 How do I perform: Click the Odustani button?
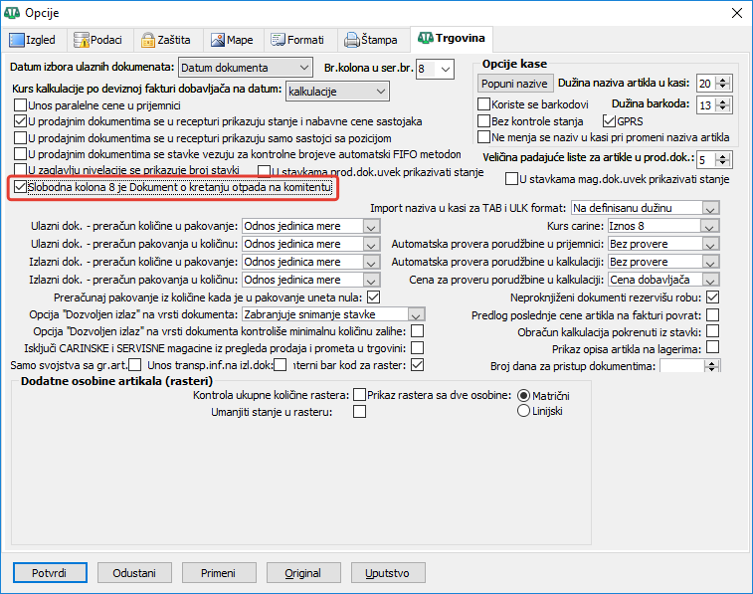pos(134,573)
